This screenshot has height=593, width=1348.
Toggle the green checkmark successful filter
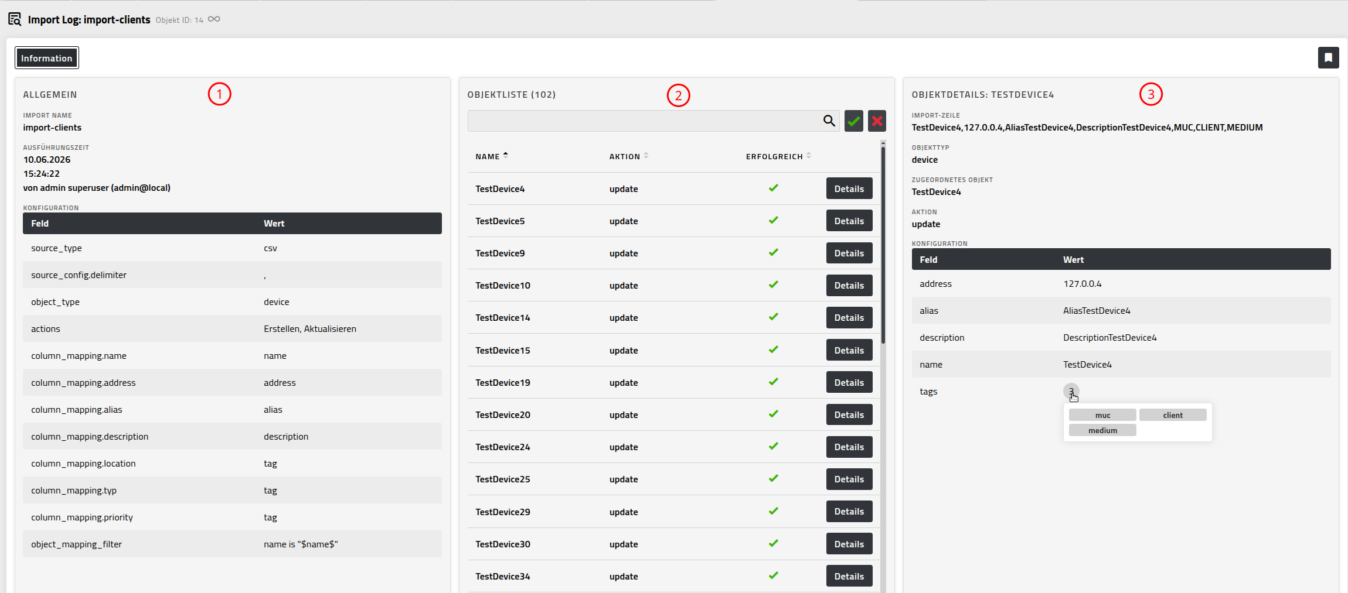(853, 121)
